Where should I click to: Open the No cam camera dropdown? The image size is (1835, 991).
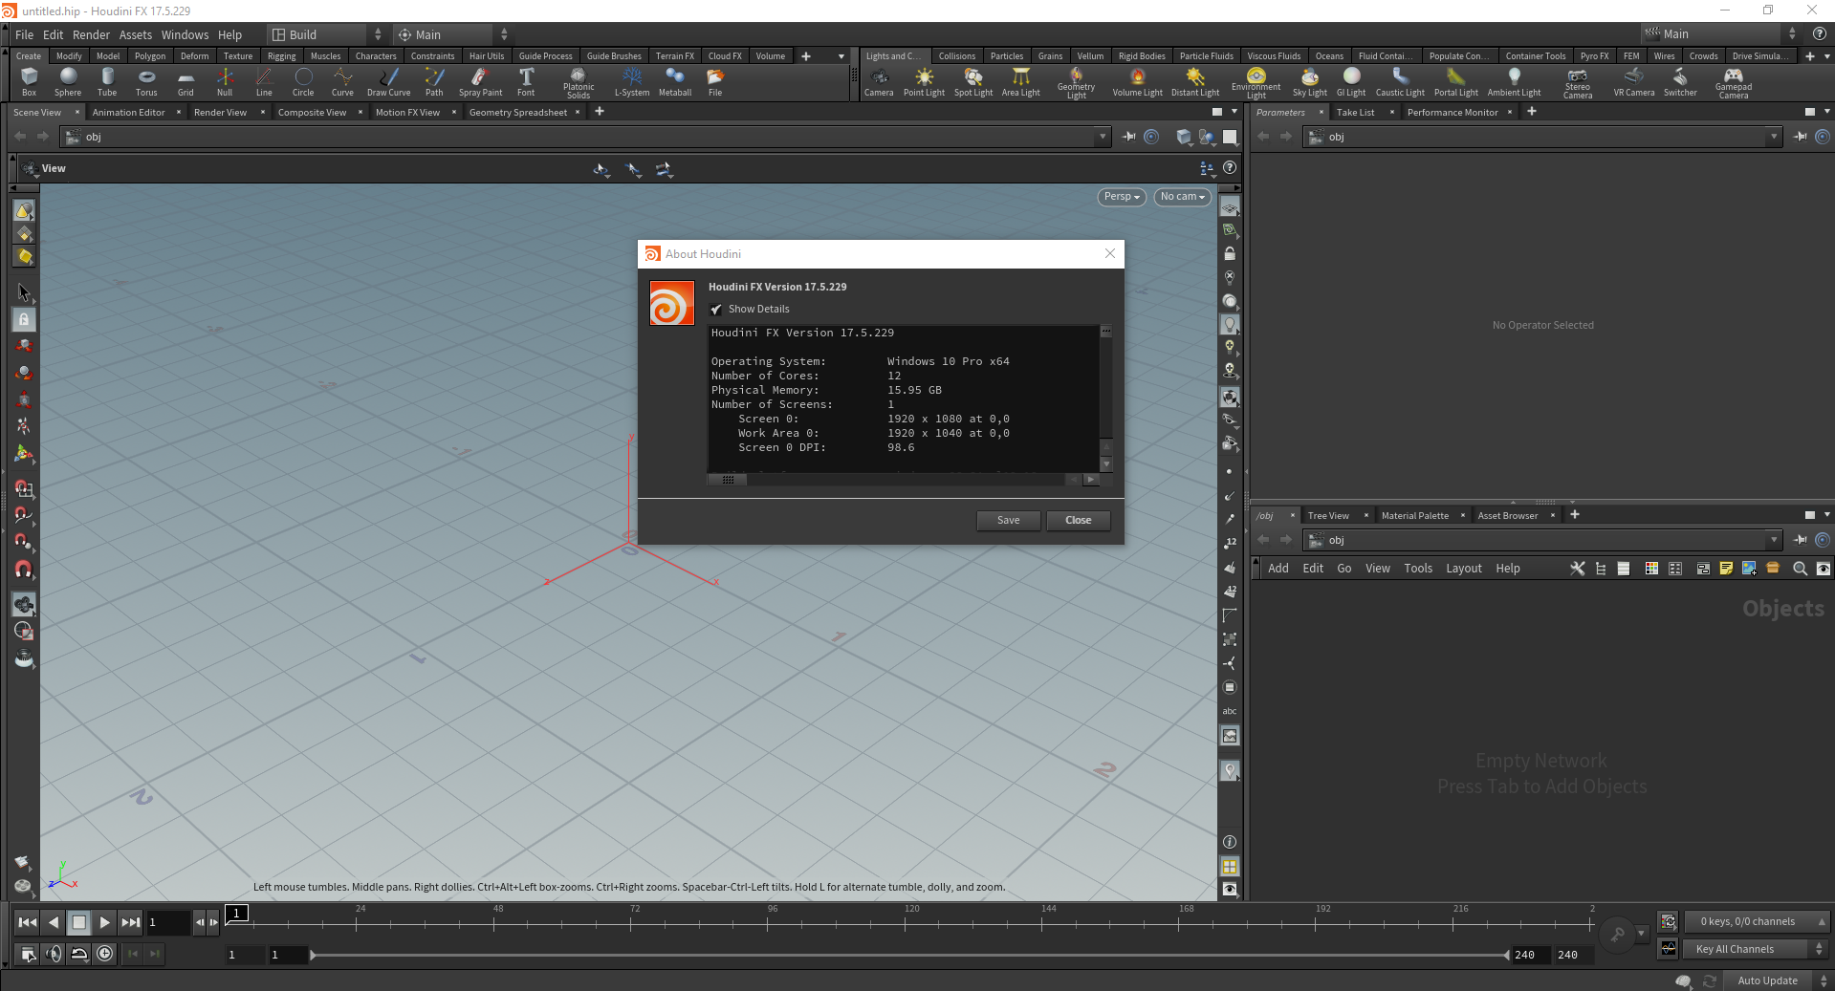1183,197
